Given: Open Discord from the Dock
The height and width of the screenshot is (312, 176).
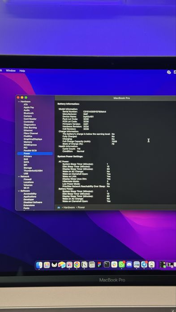Looking at the screenshot, I should [129, 265].
